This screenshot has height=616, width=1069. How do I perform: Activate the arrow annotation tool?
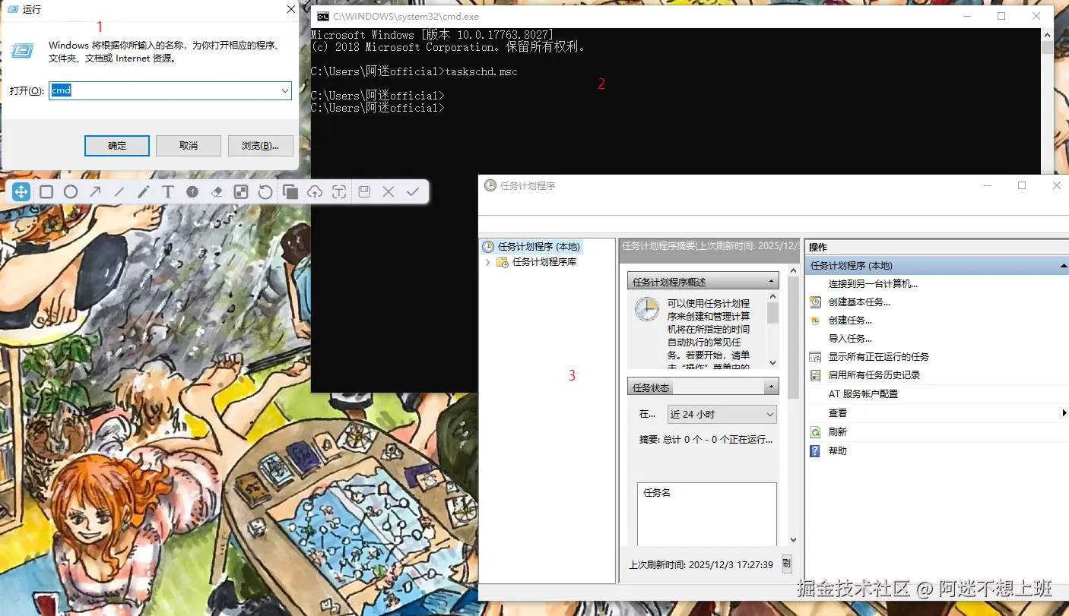pos(95,192)
